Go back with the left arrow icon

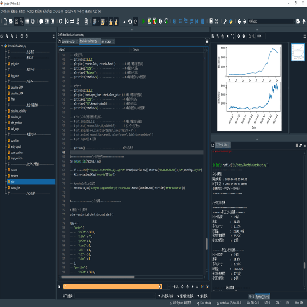tap(239, 21)
